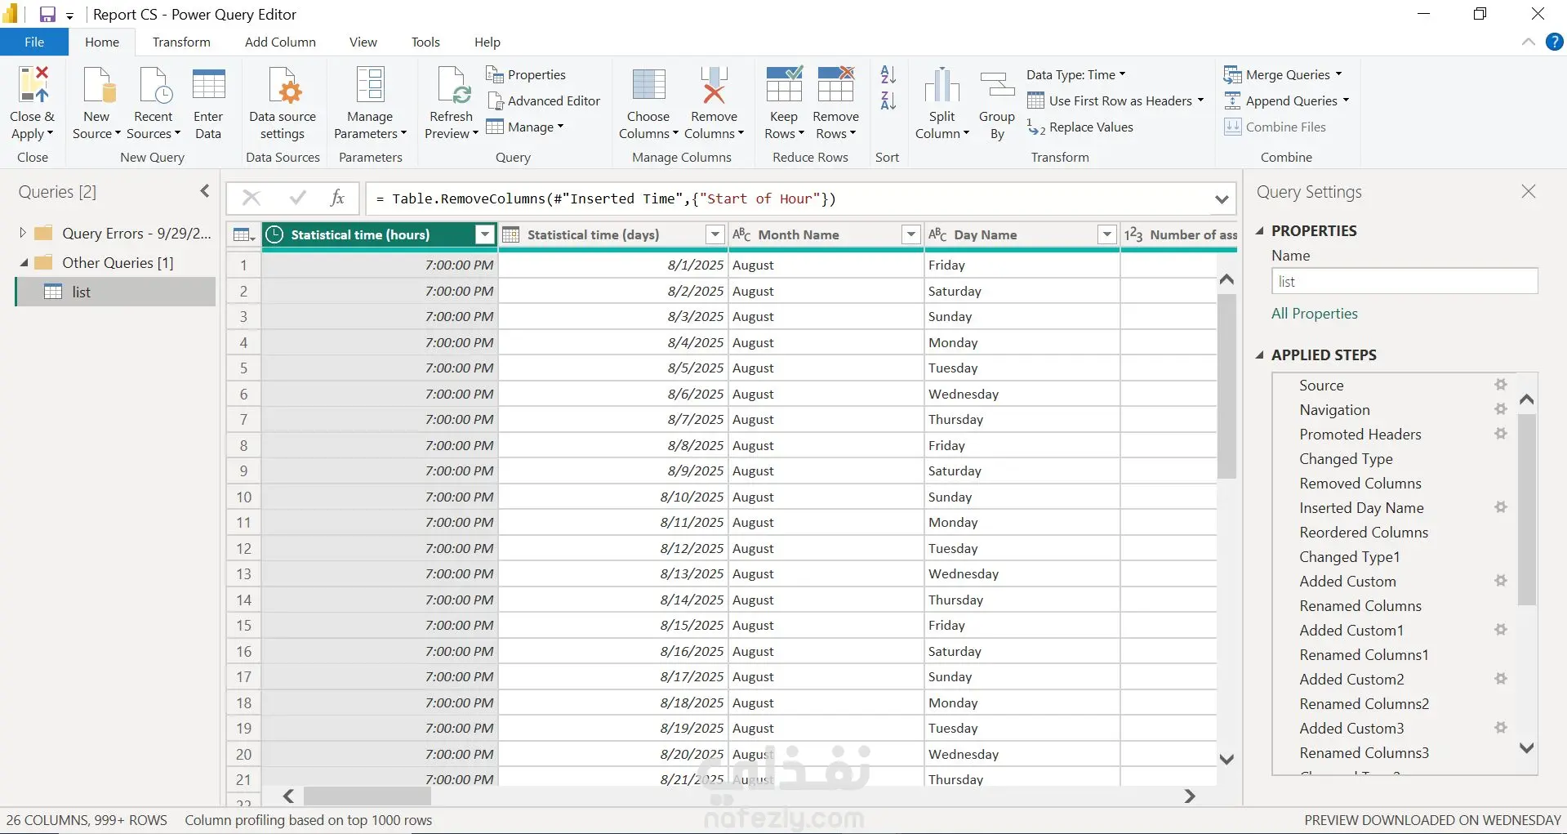This screenshot has width=1567, height=834.
Task: Open the Add Column ribbon tab
Action: click(280, 42)
